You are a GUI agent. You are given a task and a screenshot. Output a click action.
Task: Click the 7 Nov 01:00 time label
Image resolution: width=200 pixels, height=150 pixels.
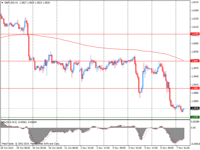coord(183,148)
